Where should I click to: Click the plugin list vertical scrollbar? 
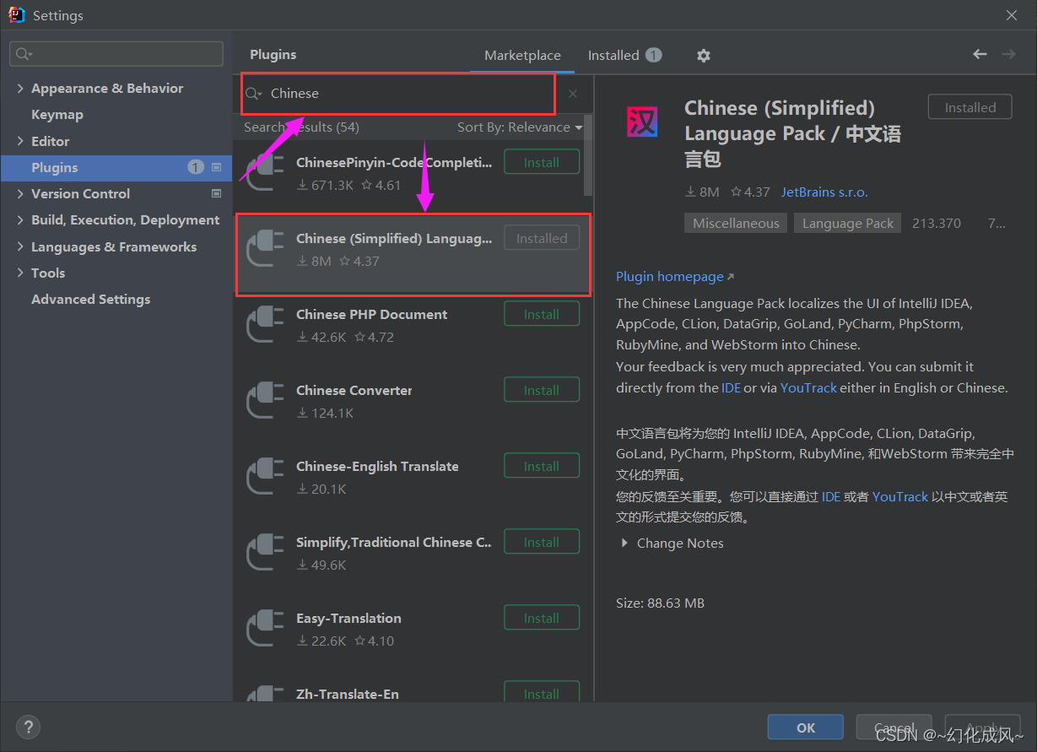589,156
